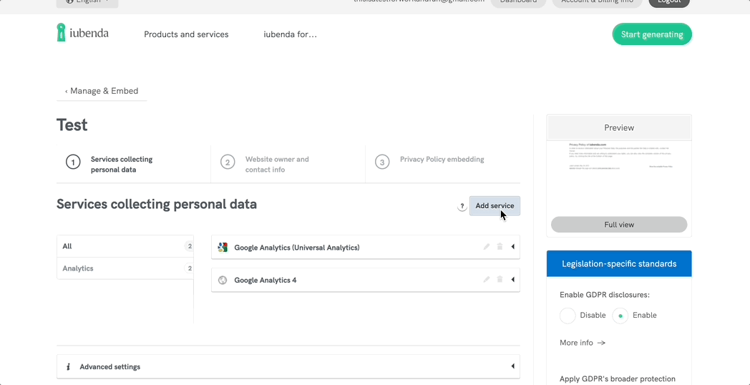Viewport: 750px width, 385px height.
Task: Switch to Privacy Policy embedding step
Action: 441,160
